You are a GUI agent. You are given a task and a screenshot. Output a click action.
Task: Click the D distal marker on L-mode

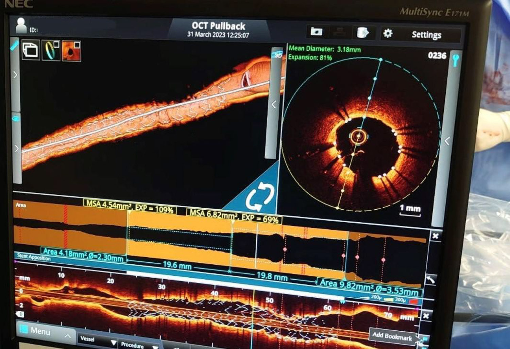19,314
